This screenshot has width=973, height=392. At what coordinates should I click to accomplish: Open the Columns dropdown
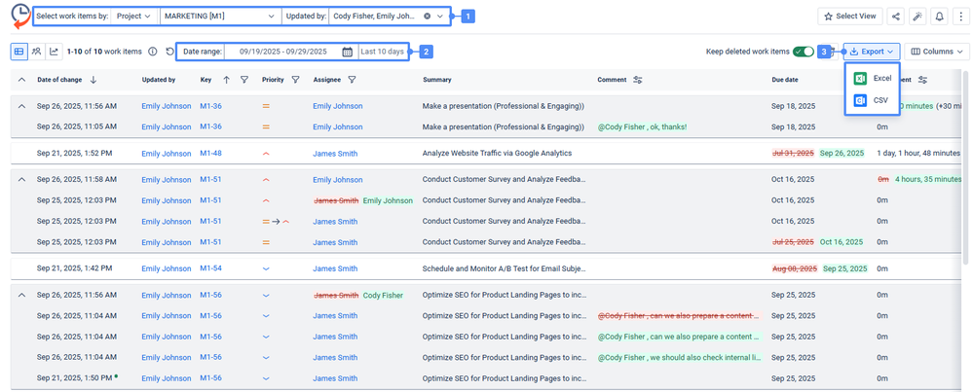(x=939, y=52)
